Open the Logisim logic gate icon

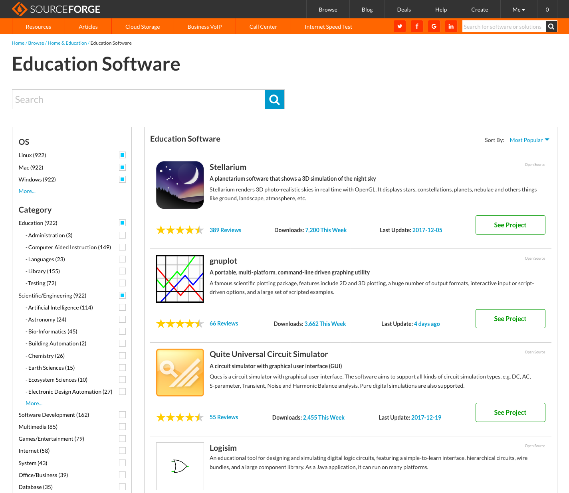pos(180,466)
